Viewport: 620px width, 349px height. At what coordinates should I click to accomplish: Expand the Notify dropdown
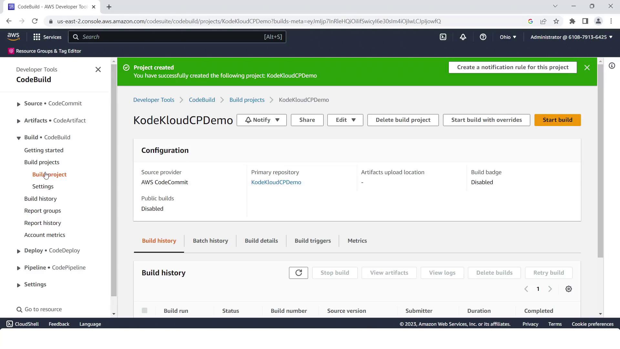click(262, 120)
